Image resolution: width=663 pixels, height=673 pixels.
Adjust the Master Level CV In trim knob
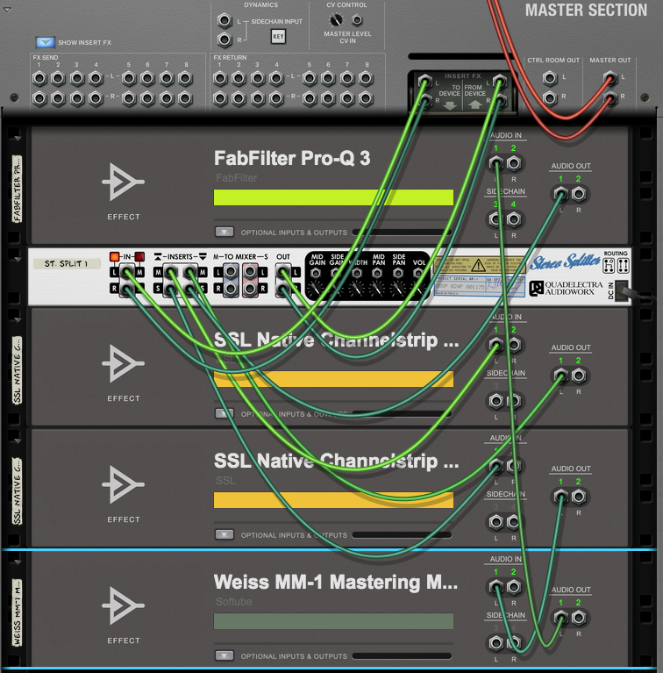click(x=336, y=20)
